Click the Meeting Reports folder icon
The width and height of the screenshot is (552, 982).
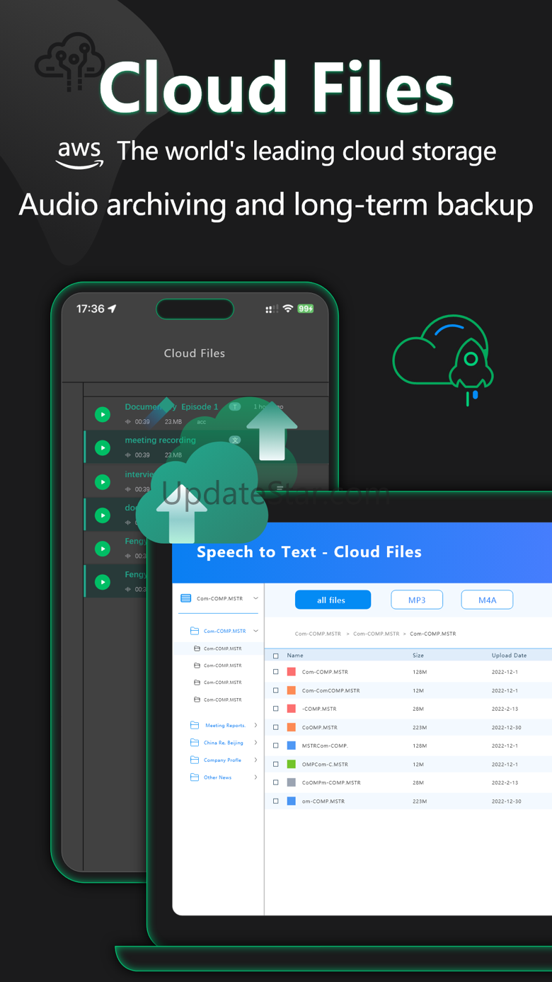click(195, 725)
